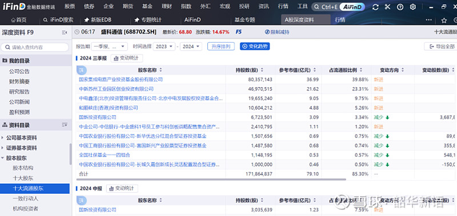The image size is (457, 216).
Task: Open settings gear icon in top bar
Action: coord(412,7)
